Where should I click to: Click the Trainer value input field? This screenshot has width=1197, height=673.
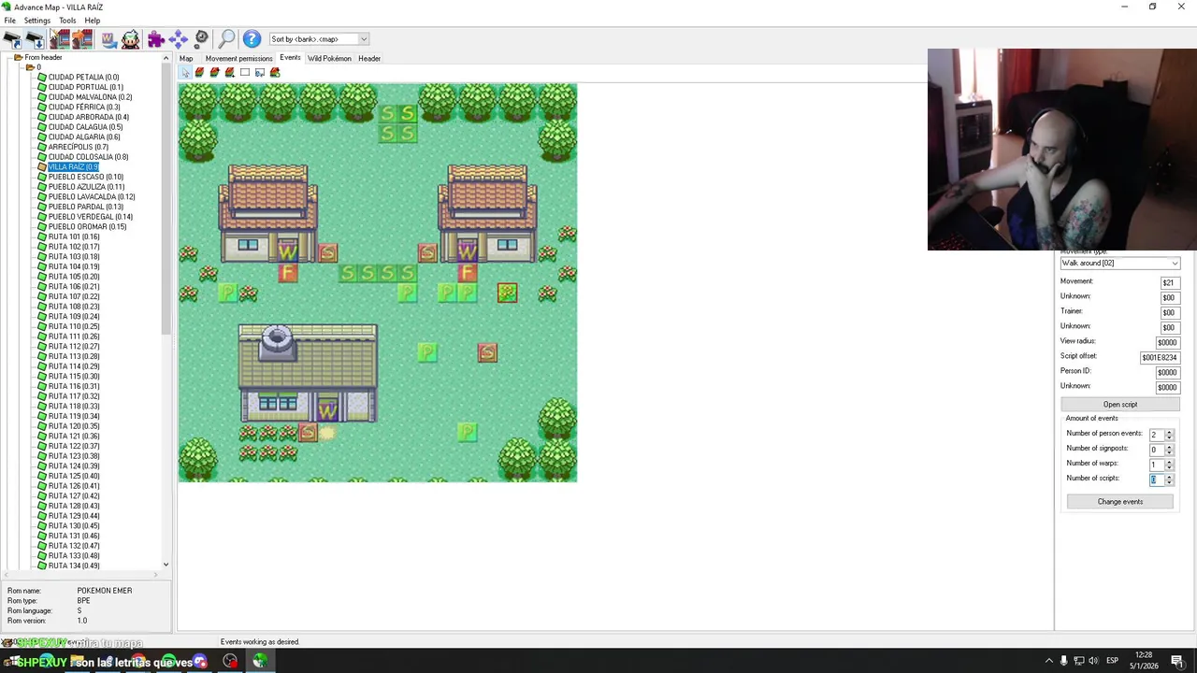tap(1168, 313)
